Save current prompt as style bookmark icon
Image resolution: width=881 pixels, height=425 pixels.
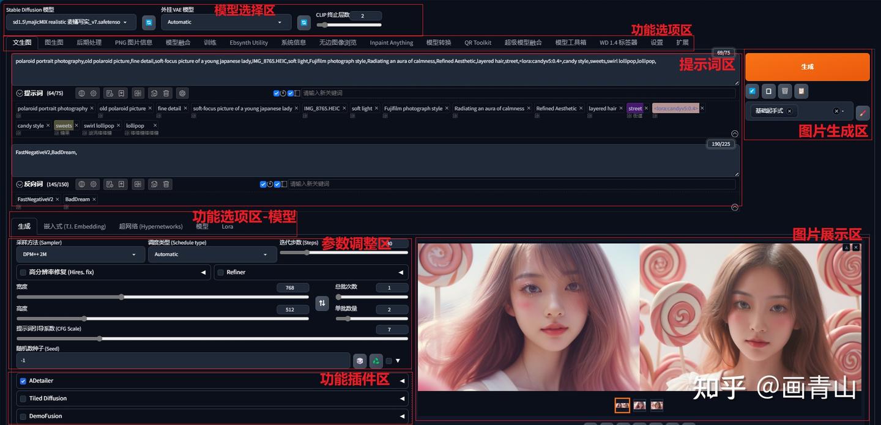click(122, 93)
